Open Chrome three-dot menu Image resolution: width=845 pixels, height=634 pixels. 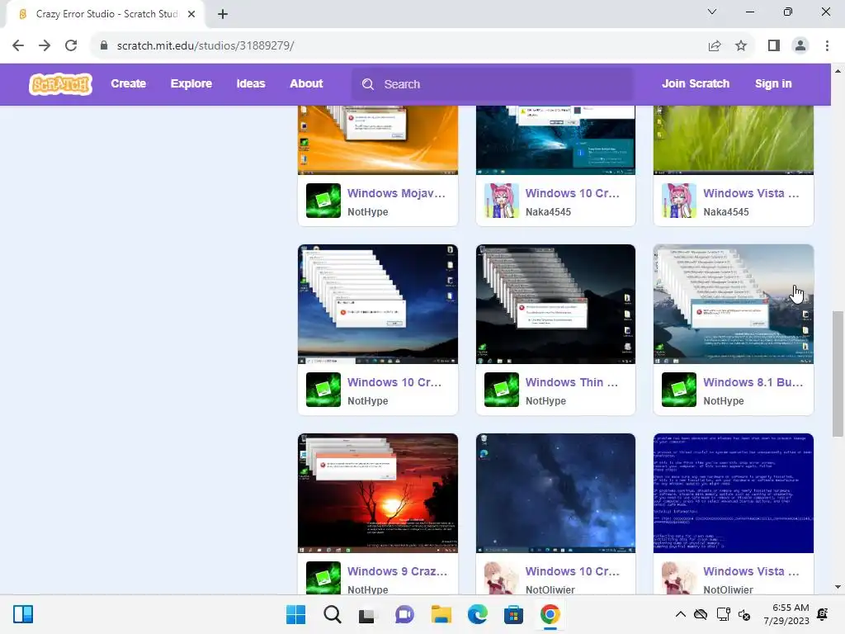tap(827, 45)
